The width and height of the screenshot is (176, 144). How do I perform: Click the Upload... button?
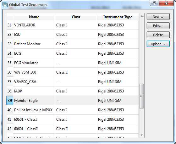pyautogui.click(x=158, y=44)
